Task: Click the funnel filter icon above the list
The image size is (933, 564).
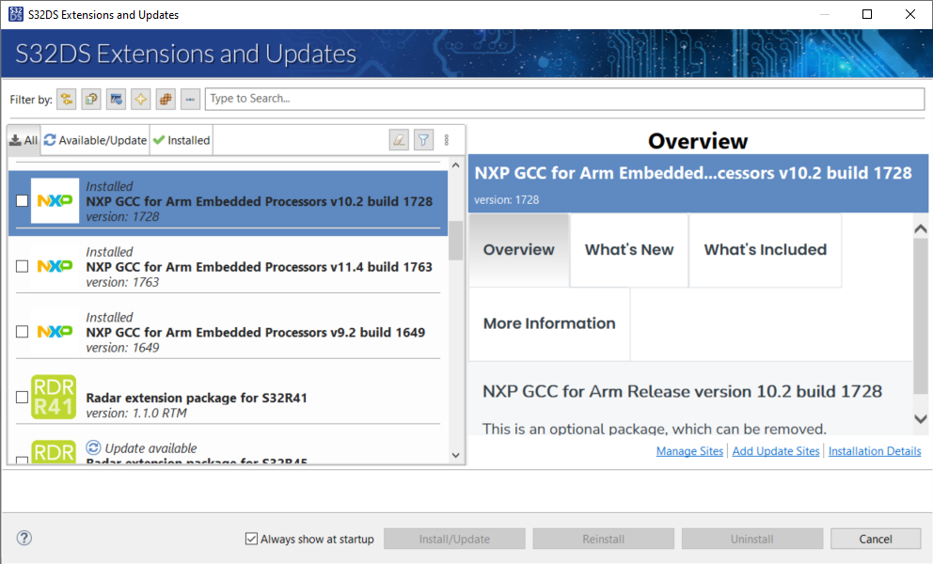Action: coord(424,140)
